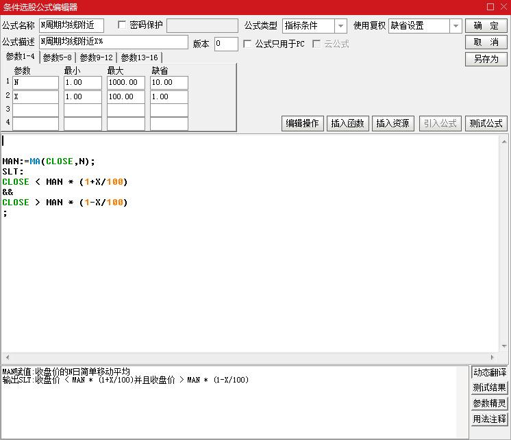Viewport: 511px width, 440px height.
Task: Click the 公式名称 input field
Action: coord(71,25)
